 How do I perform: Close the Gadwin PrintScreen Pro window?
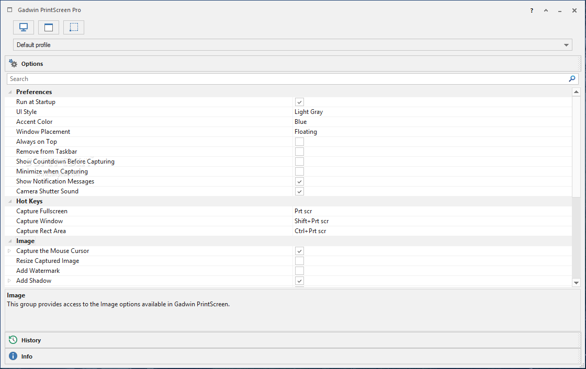tap(574, 10)
